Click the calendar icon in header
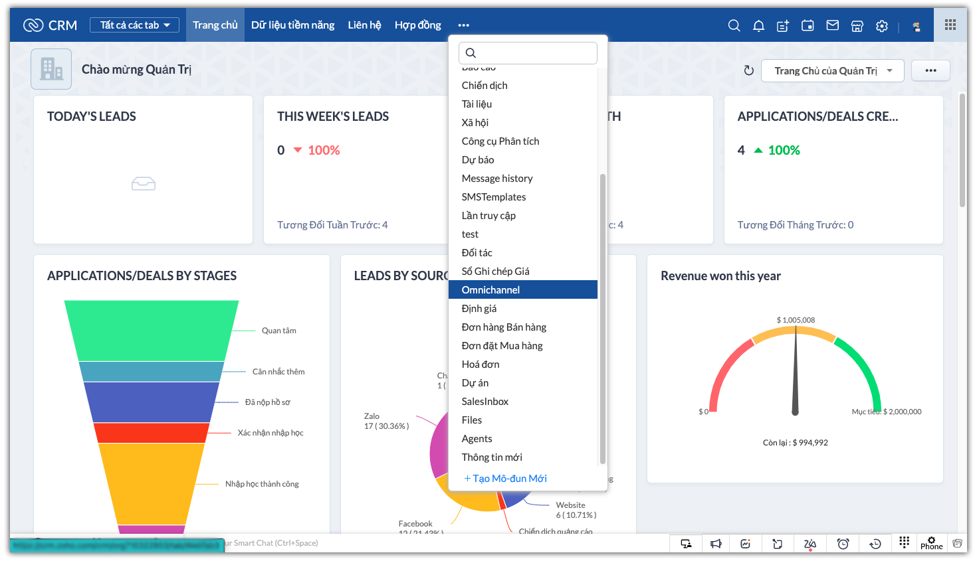The height and width of the screenshot is (563, 977). click(808, 25)
